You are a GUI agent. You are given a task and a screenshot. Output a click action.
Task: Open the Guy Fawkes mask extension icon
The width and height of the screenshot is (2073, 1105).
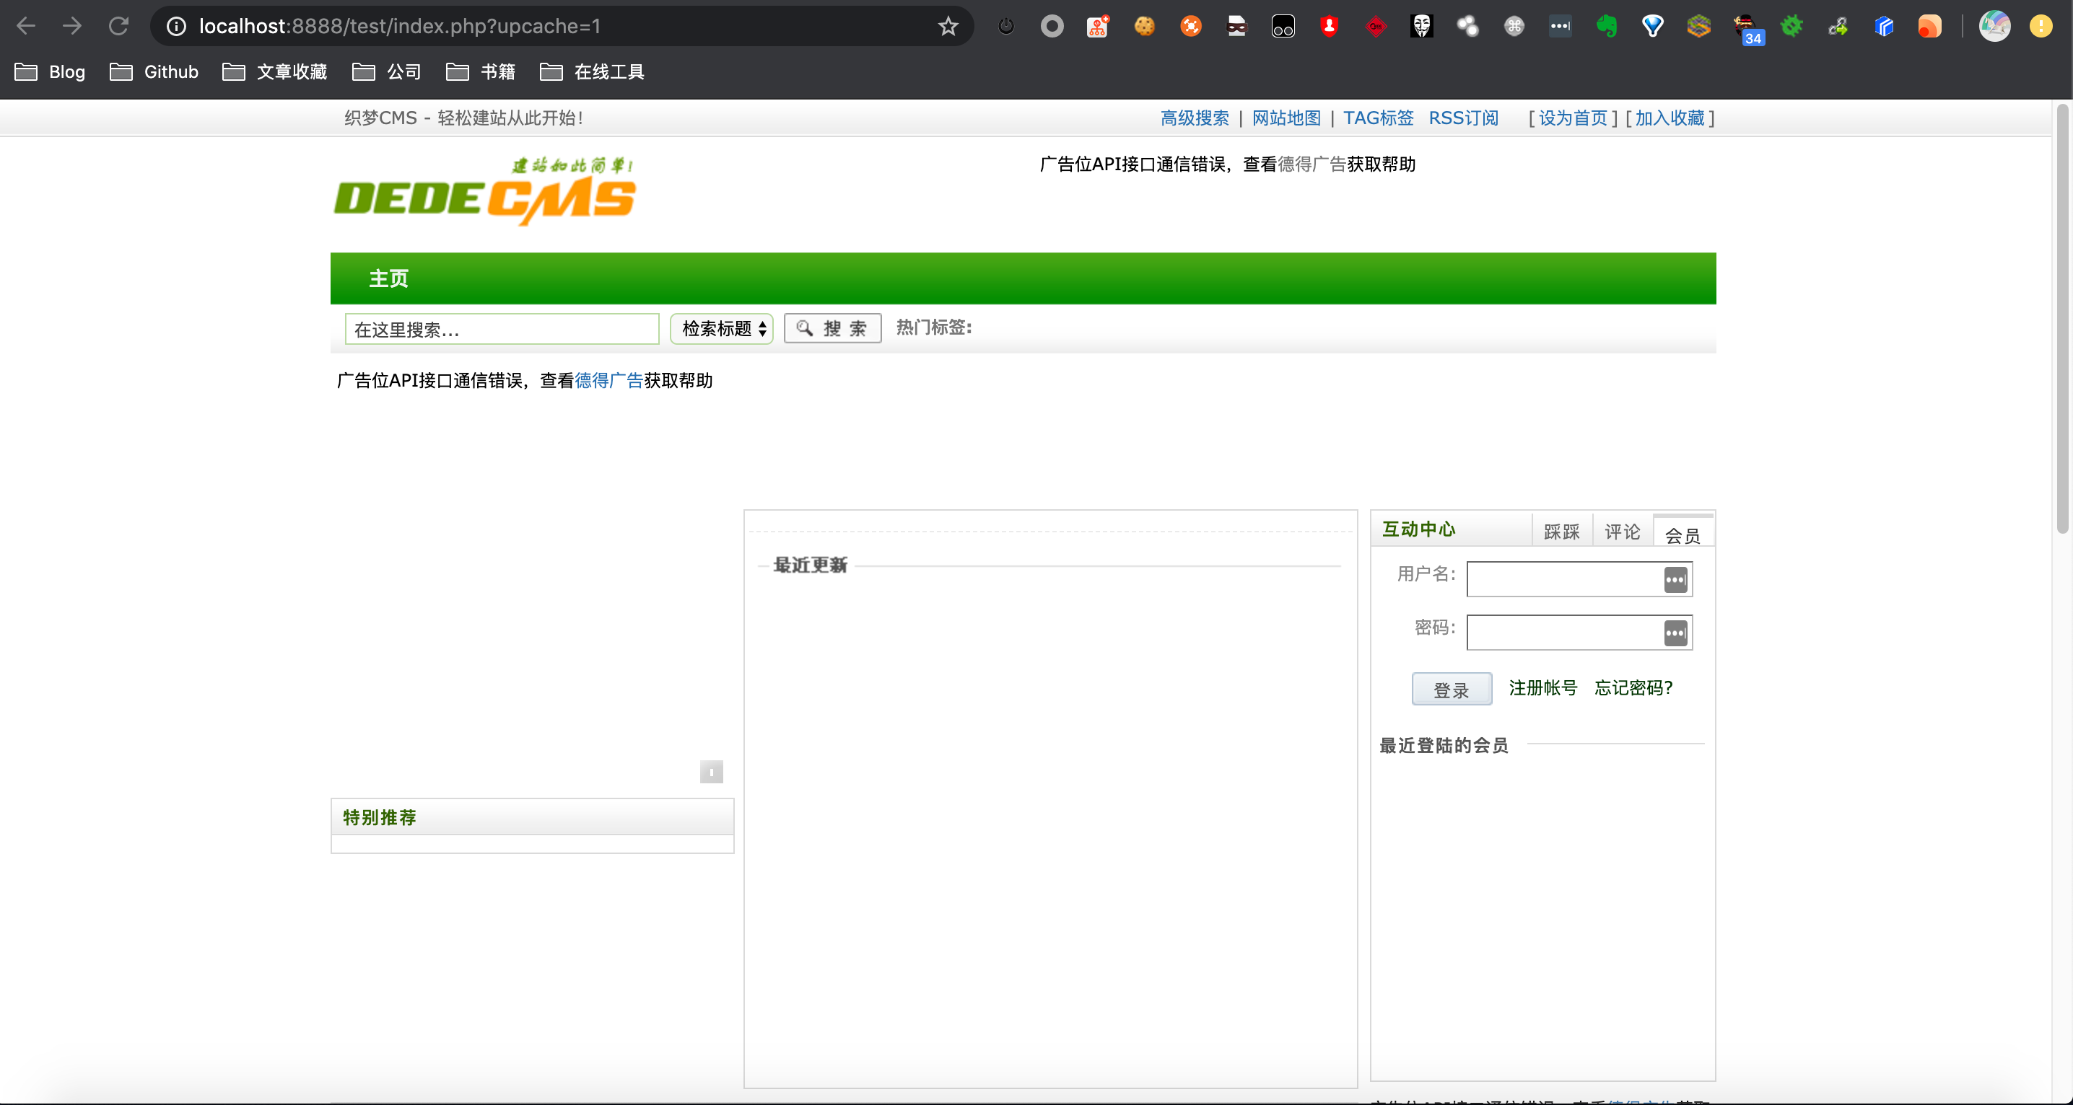(x=1422, y=27)
